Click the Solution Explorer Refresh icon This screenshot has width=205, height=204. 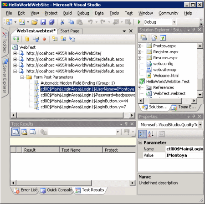(x=163, y=38)
